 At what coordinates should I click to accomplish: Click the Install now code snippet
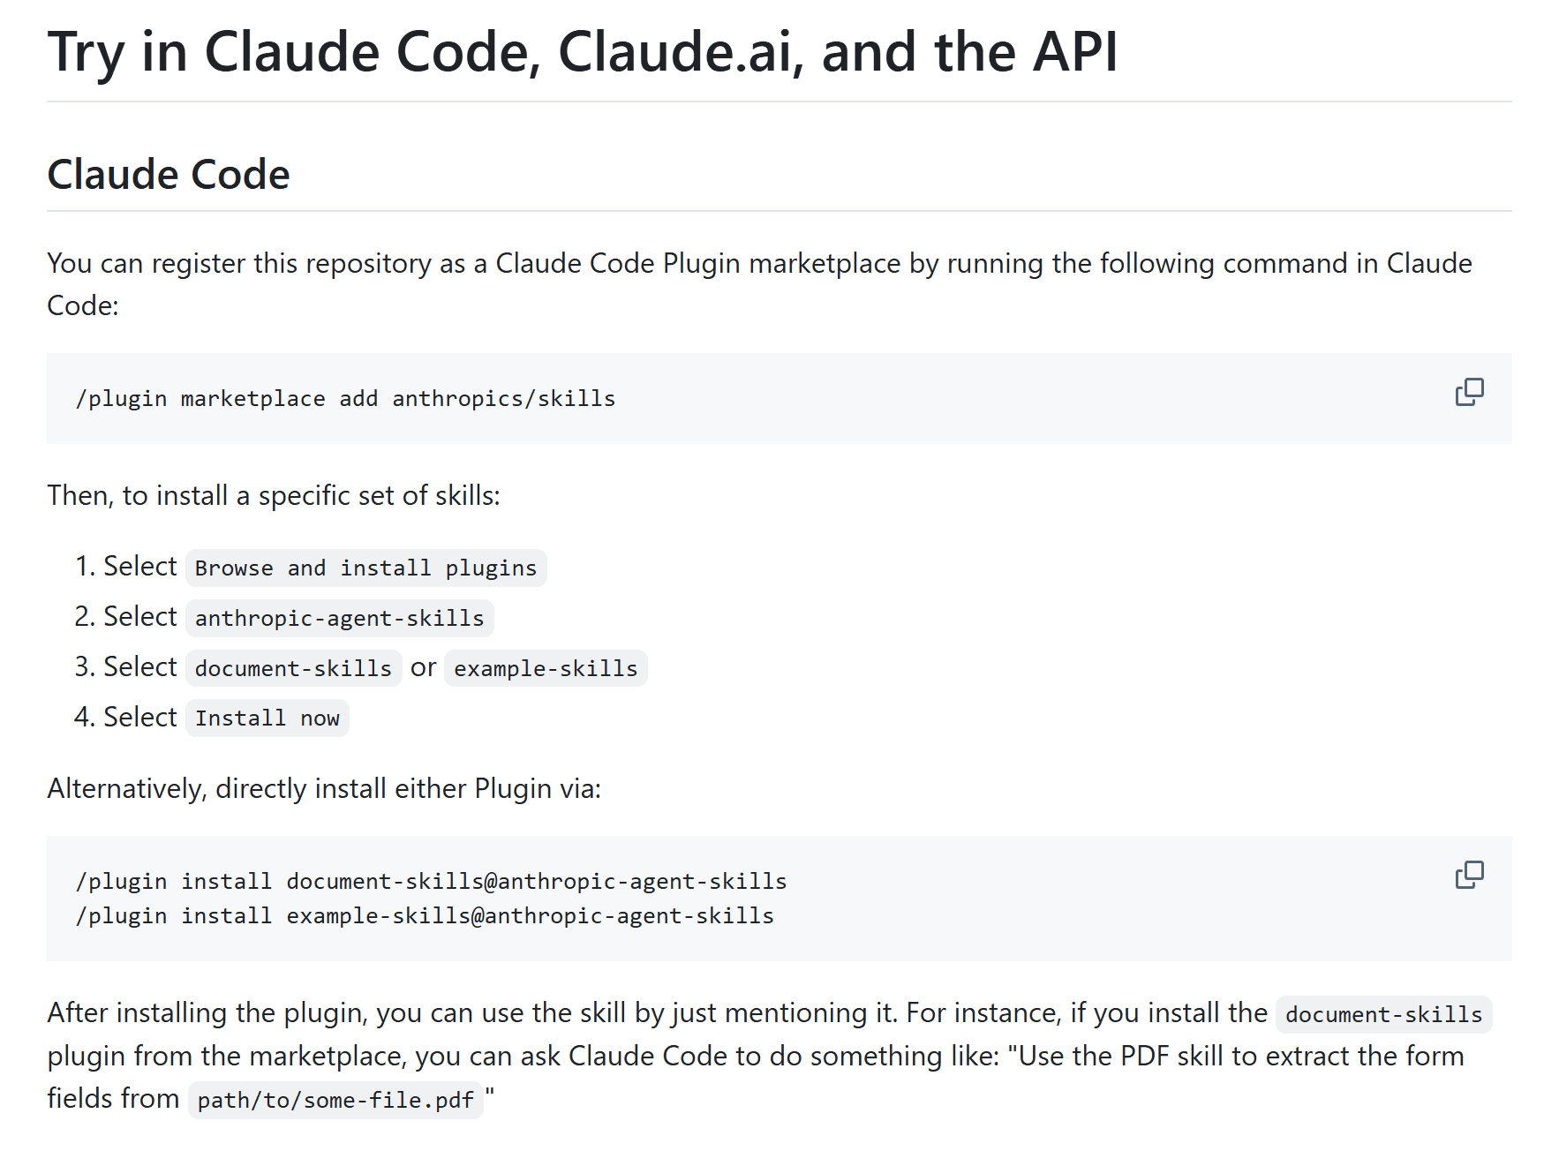(x=267, y=718)
